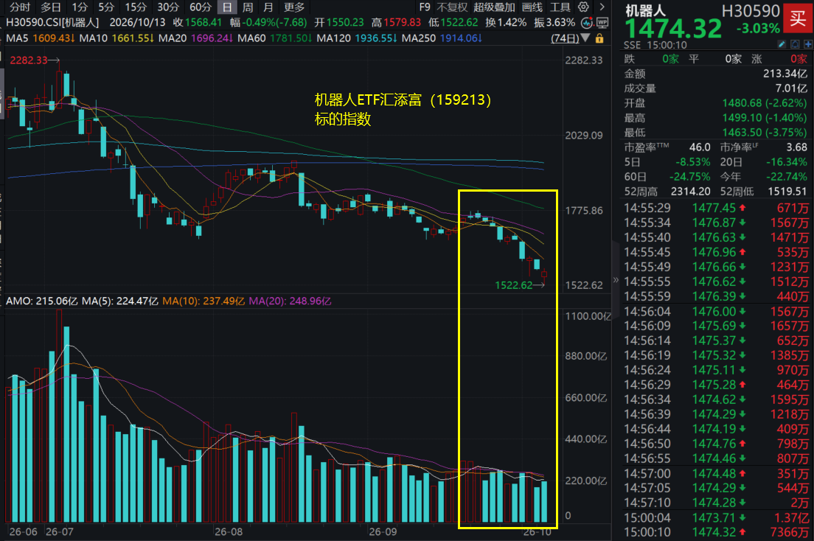This screenshot has width=814, height=541.
Task: Click the red 买 buy button
Action: [x=798, y=19]
